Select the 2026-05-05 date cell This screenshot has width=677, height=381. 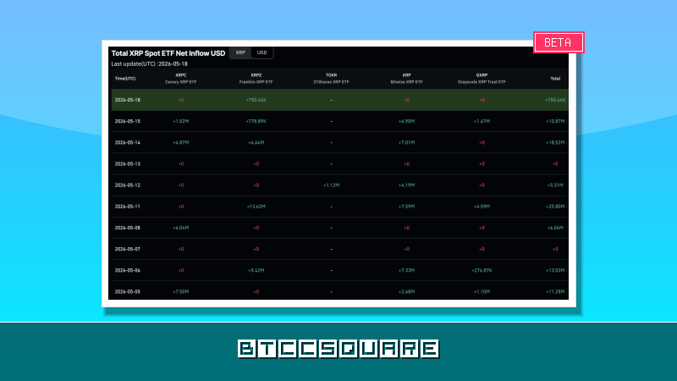(128, 291)
